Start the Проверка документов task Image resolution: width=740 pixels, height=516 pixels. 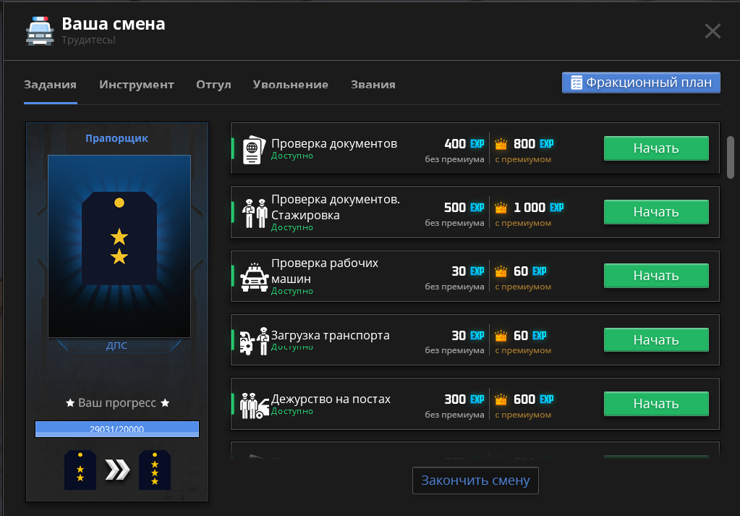point(656,148)
